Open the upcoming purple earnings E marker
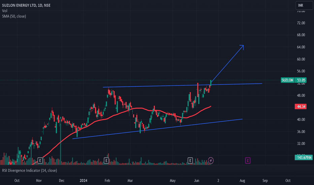This screenshot has height=185, width=314. click(248, 160)
